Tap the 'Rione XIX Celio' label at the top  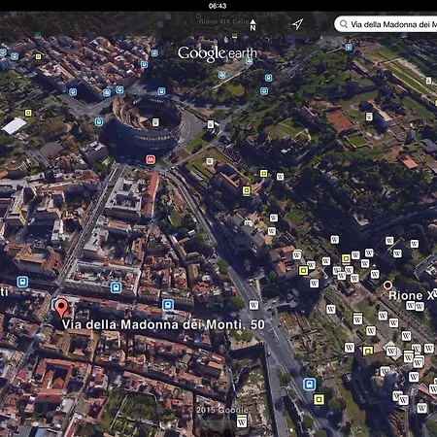[223, 21]
